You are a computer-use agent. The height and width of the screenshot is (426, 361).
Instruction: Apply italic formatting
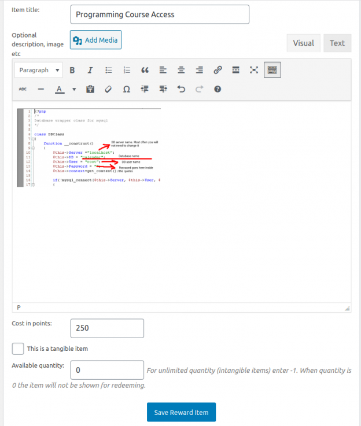[x=90, y=70]
